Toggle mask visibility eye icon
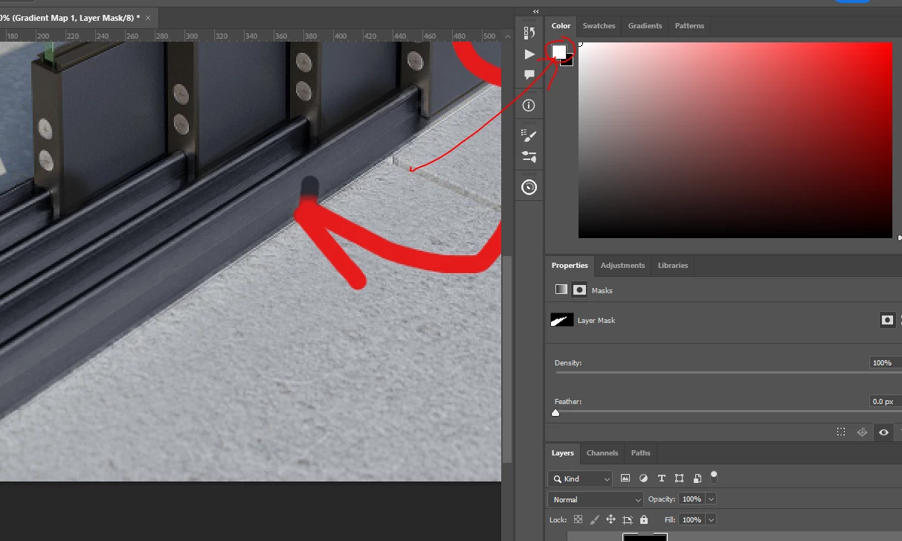The width and height of the screenshot is (902, 541). (883, 432)
